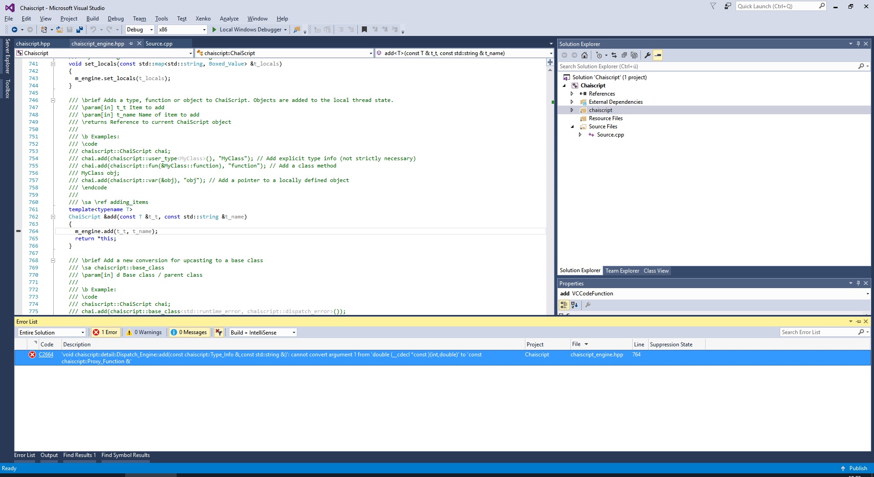The height and width of the screenshot is (477, 874).
Task: Close the chaiscript_engine.hpp tab
Action: tap(139, 44)
